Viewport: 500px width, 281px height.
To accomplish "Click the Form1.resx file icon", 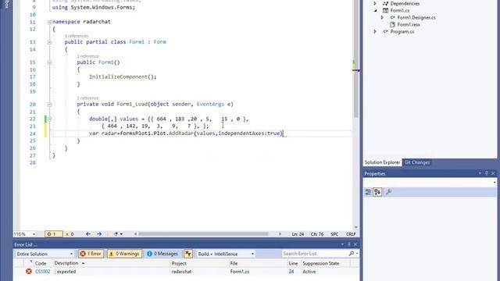I will 392,24.
